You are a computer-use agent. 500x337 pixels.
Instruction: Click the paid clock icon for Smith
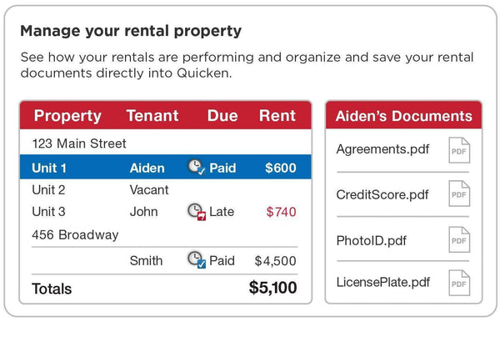196,260
